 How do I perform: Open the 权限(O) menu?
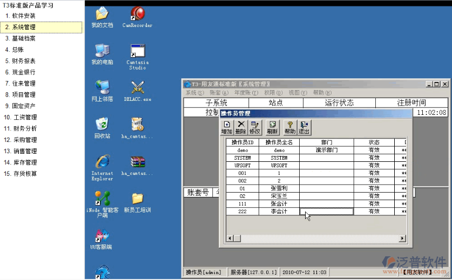[x=269, y=93]
